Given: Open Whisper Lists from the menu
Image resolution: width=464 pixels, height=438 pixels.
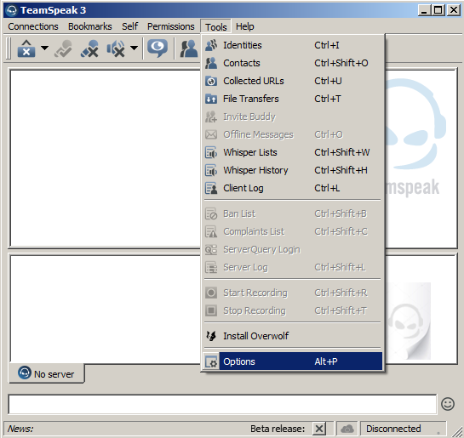Looking at the screenshot, I should point(293,152).
